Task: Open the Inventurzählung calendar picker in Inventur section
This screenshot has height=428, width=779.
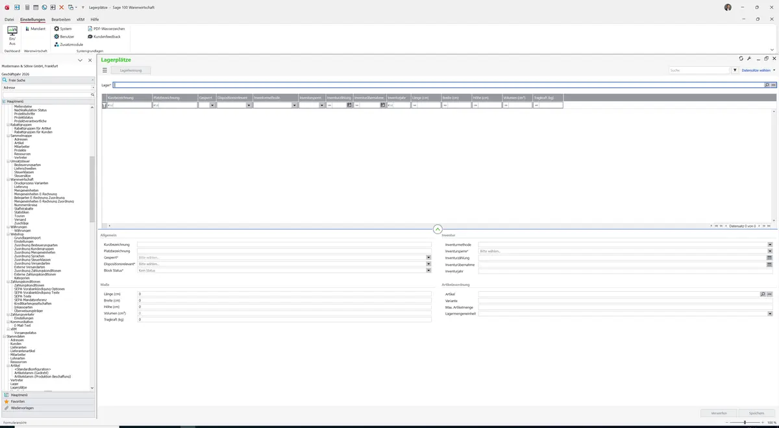Action: 769,257
